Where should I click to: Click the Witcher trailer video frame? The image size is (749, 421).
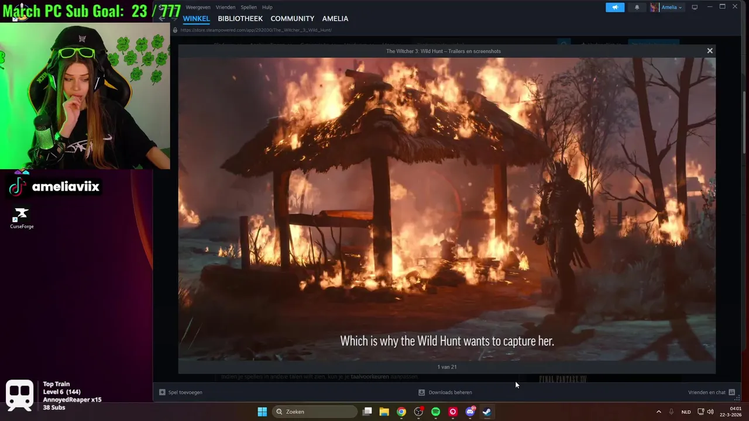446,209
